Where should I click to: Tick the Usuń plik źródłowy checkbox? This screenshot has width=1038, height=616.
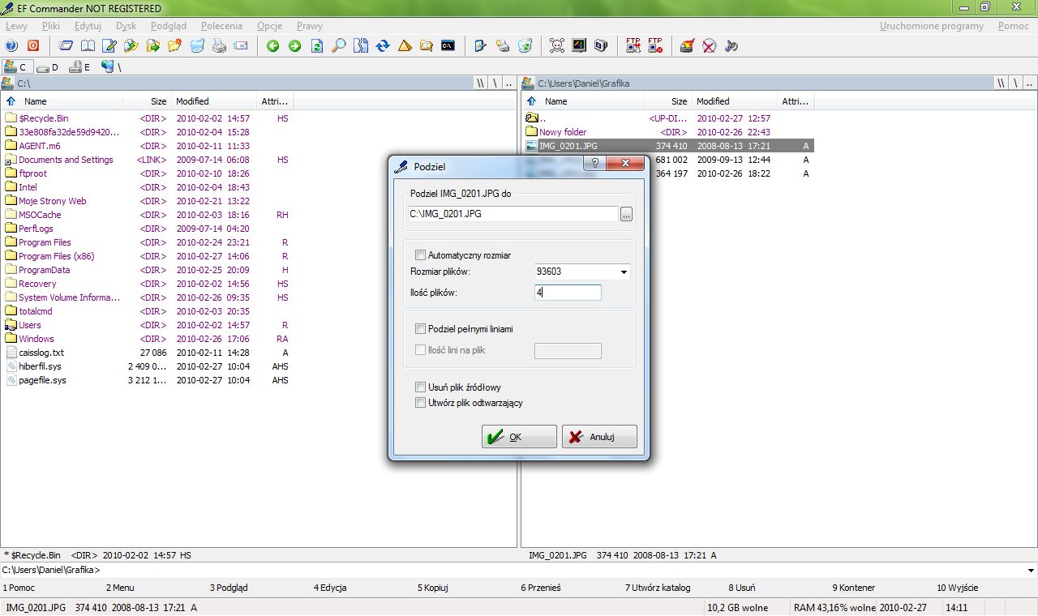point(420,387)
